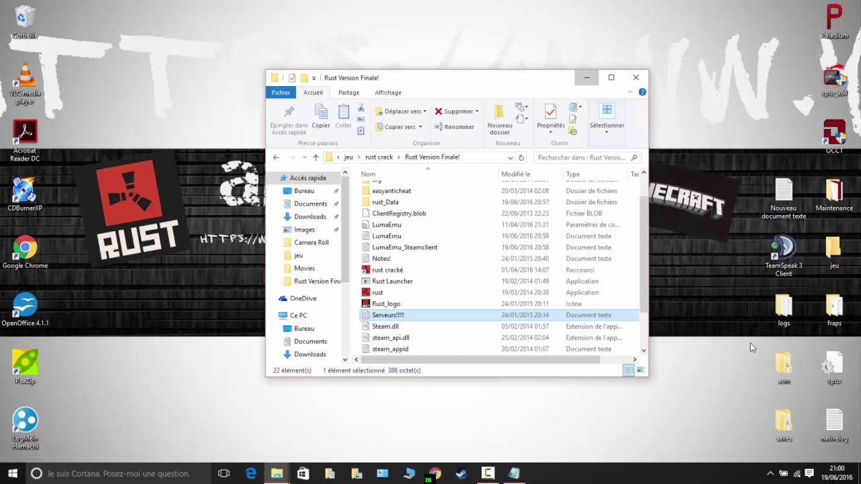Screen dimensions: 861x484
Task: Click the Cortana search box
Action: point(117,473)
